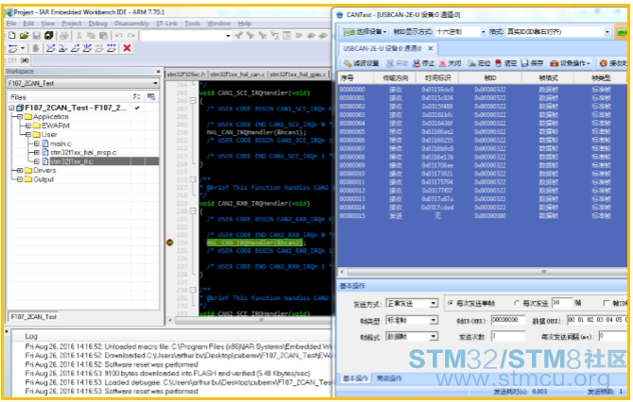Click the Break hand icon in debug toolbar
Viewport: 633px width, 402px height.
36,48
